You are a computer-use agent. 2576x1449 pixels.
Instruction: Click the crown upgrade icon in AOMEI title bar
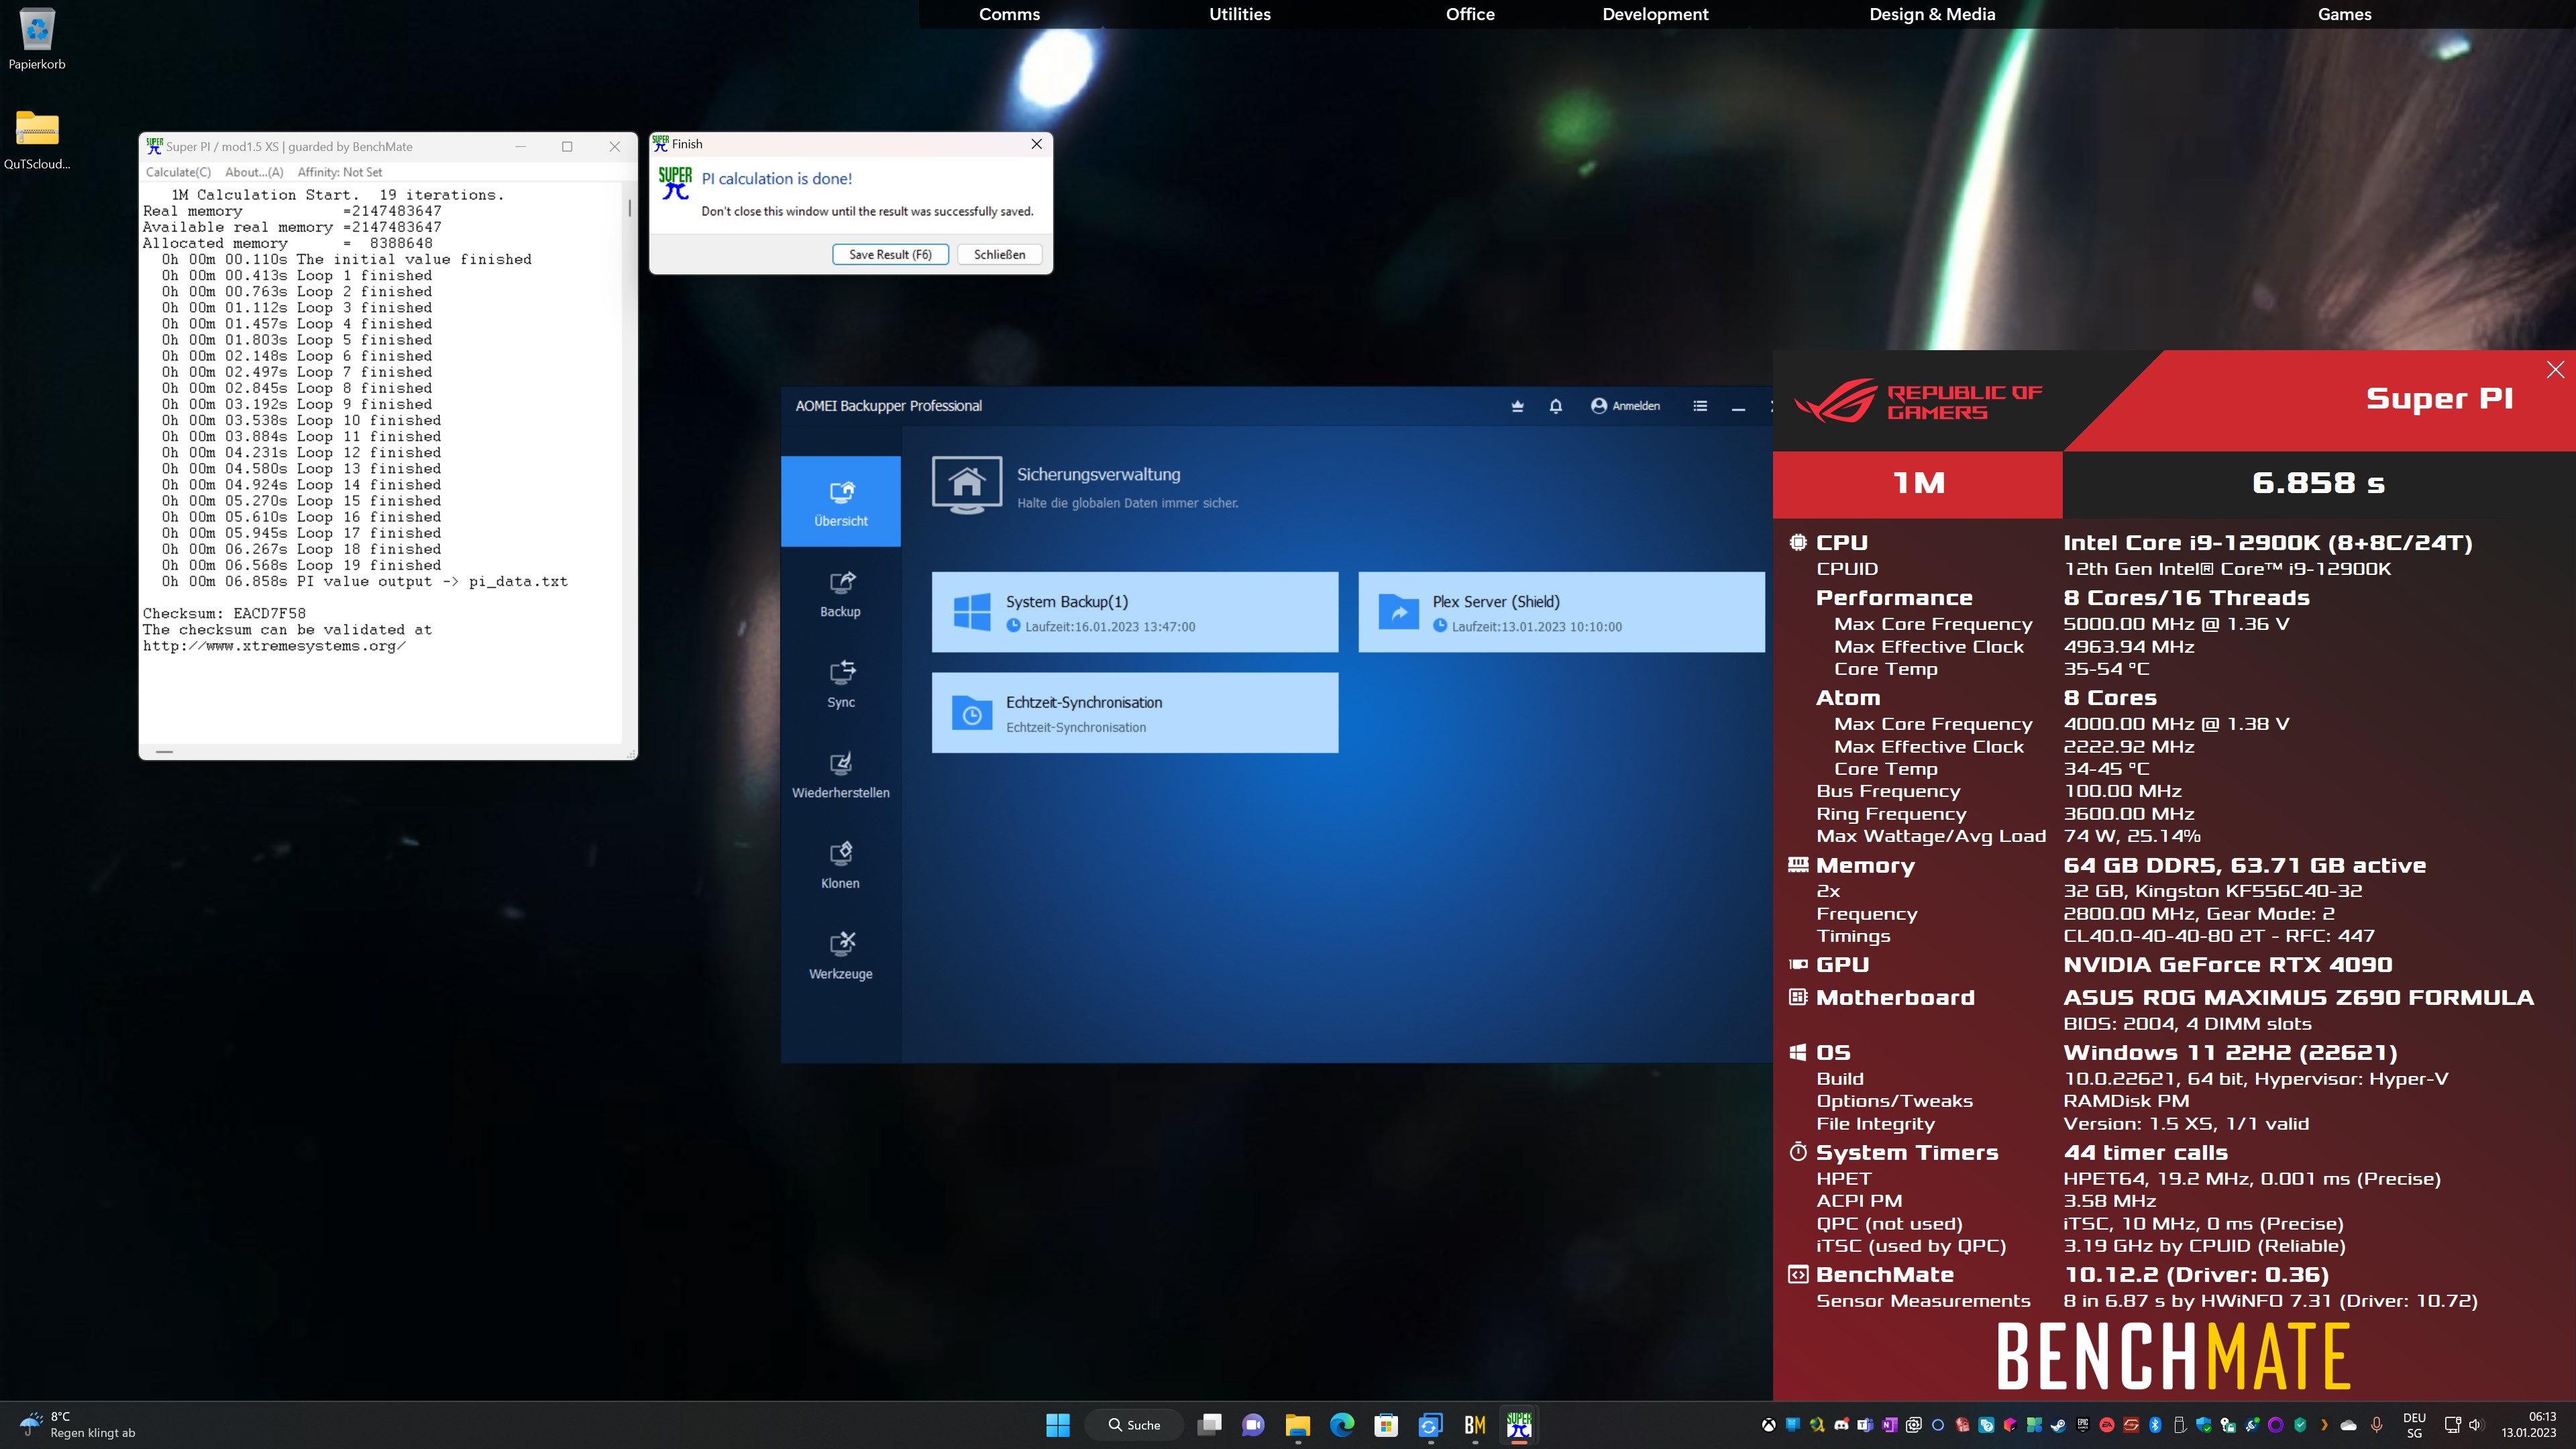pos(1517,406)
